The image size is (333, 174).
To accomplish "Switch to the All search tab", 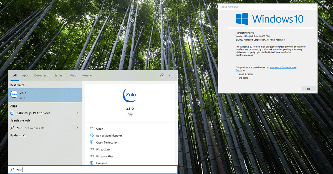I will click(x=15, y=75).
